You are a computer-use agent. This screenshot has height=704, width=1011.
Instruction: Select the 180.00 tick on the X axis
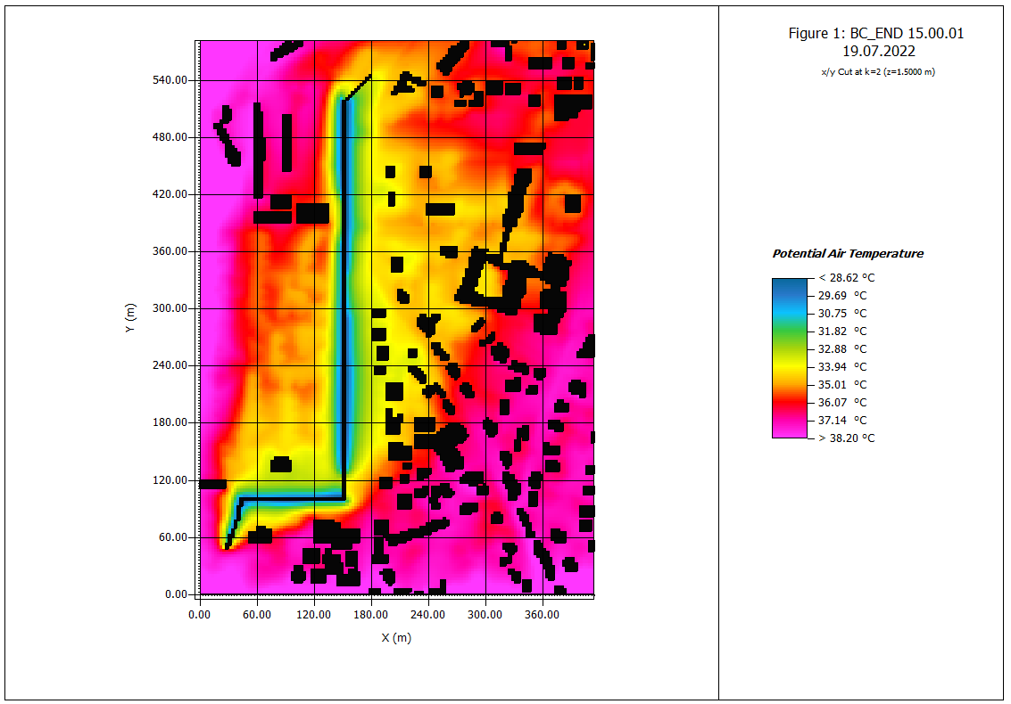[370, 614]
